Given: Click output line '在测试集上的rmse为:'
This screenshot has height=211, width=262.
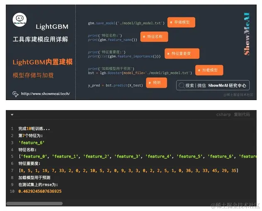Looking at the screenshot, I should [x=38, y=184].
